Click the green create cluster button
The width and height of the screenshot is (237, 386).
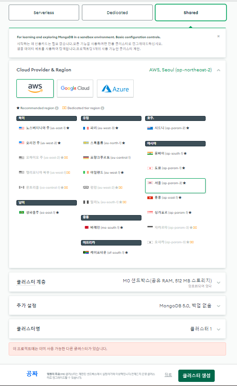coord(197,376)
